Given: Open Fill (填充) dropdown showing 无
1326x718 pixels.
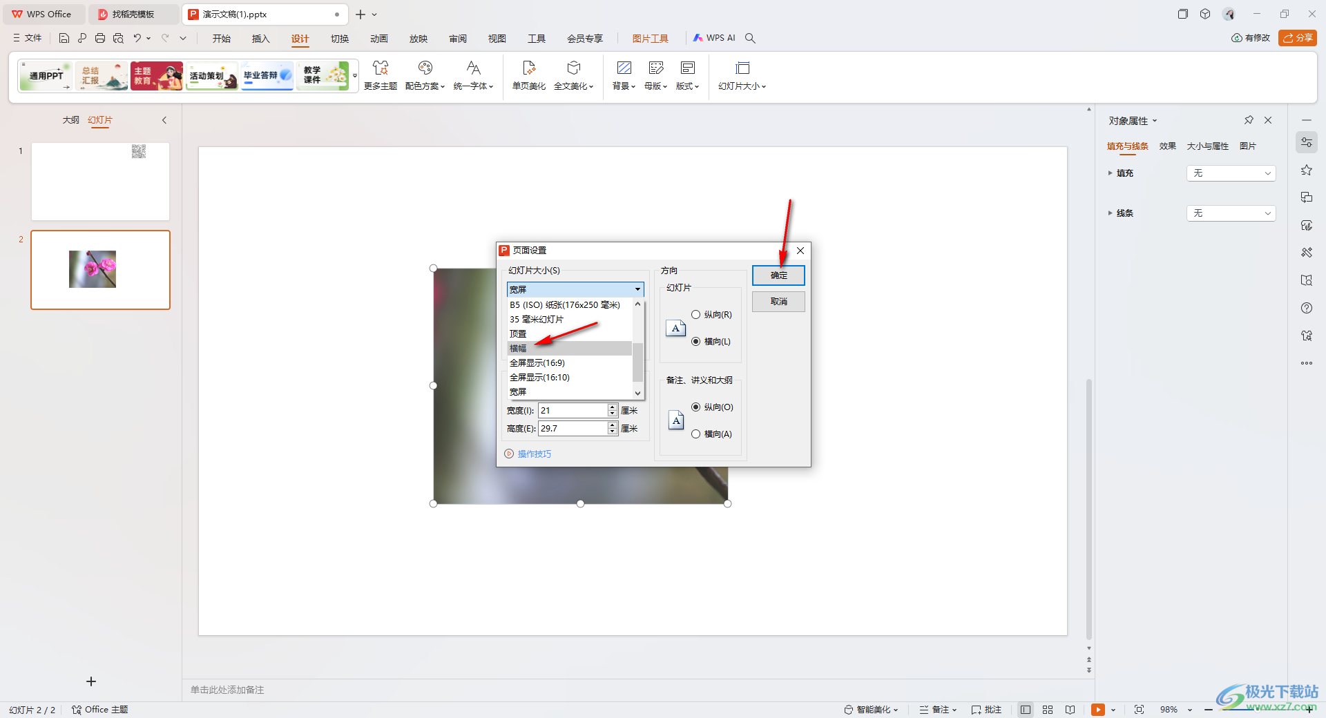Looking at the screenshot, I should pos(1231,173).
